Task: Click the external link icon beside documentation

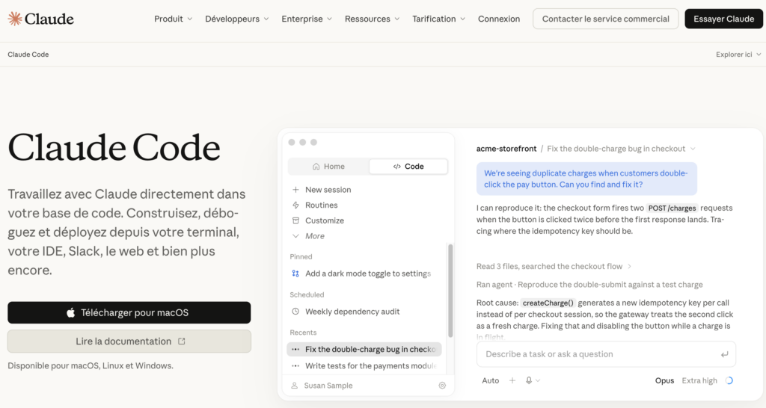Action: tap(182, 341)
